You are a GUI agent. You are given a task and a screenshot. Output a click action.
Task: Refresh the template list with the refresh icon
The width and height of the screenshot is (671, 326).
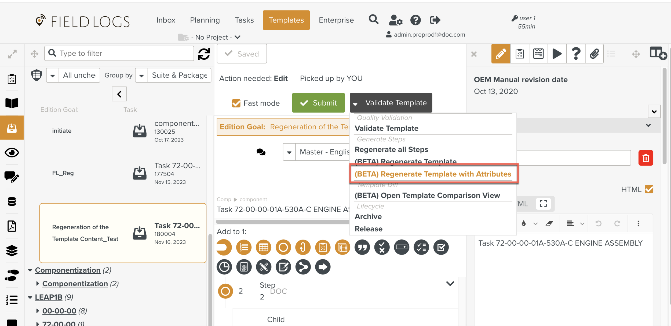click(x=204, y=54)
